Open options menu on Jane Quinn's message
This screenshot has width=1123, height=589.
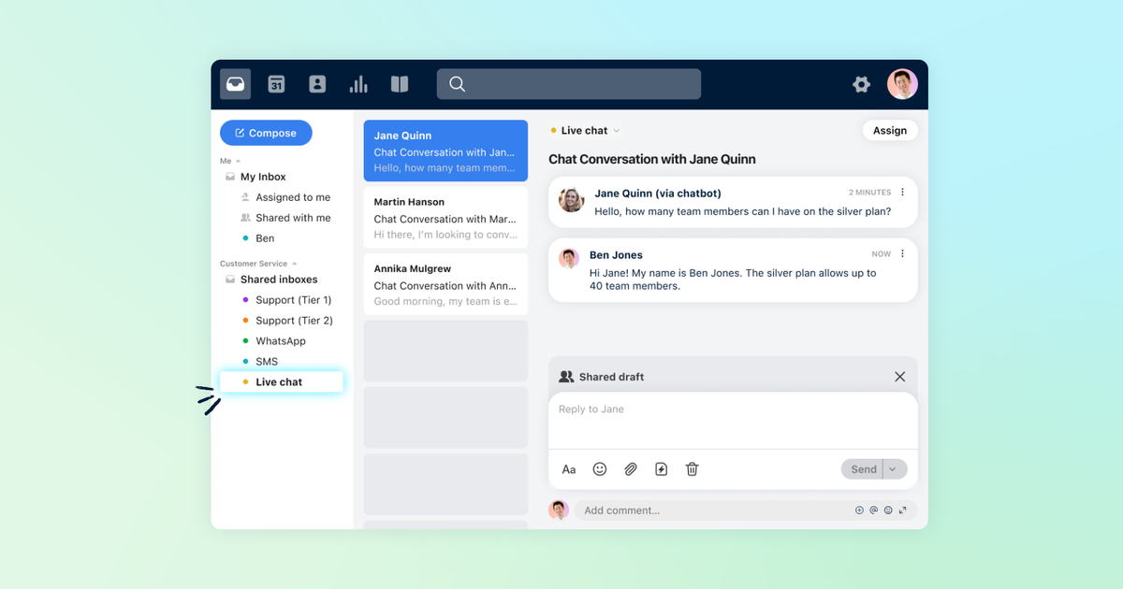tap(902, 193)
